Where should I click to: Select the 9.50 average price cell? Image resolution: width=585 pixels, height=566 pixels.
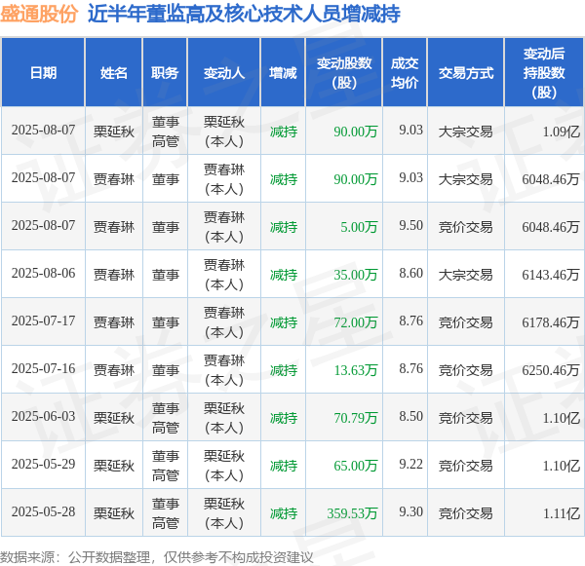pyautogui.click(x=410, y=226)
